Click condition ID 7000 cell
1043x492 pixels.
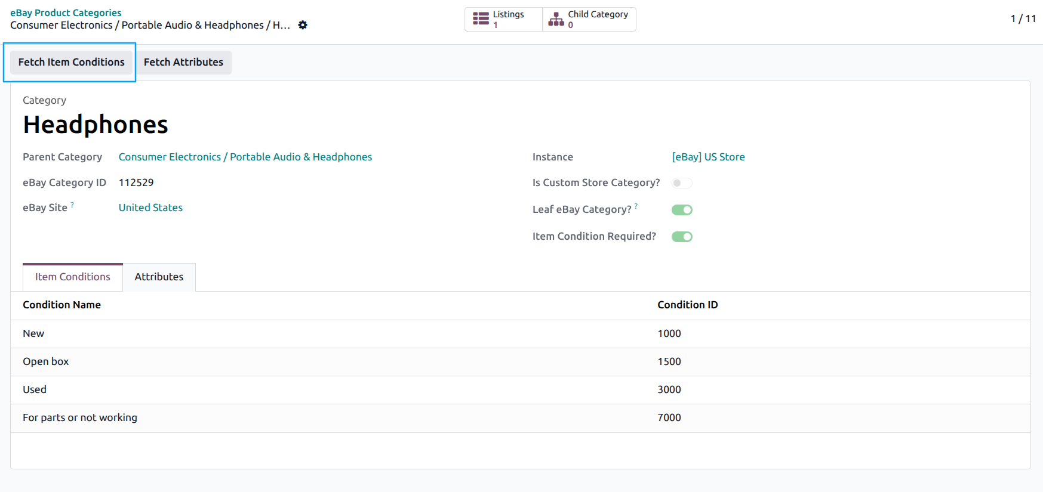tap(669, 417)
